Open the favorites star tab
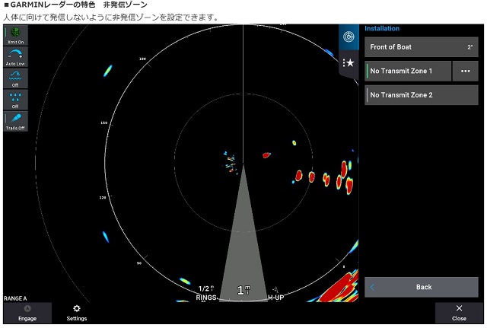Screen dimensions: 487x328 point(349,62)
